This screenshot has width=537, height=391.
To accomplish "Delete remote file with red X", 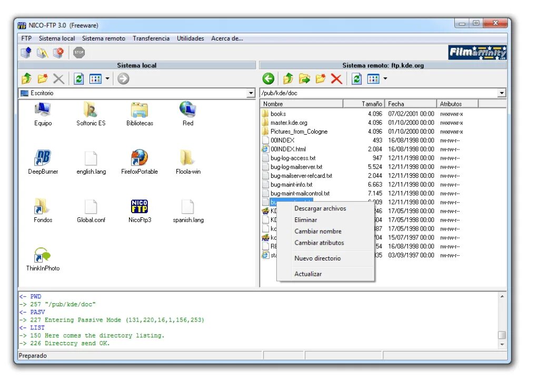I will coord(336,79).
